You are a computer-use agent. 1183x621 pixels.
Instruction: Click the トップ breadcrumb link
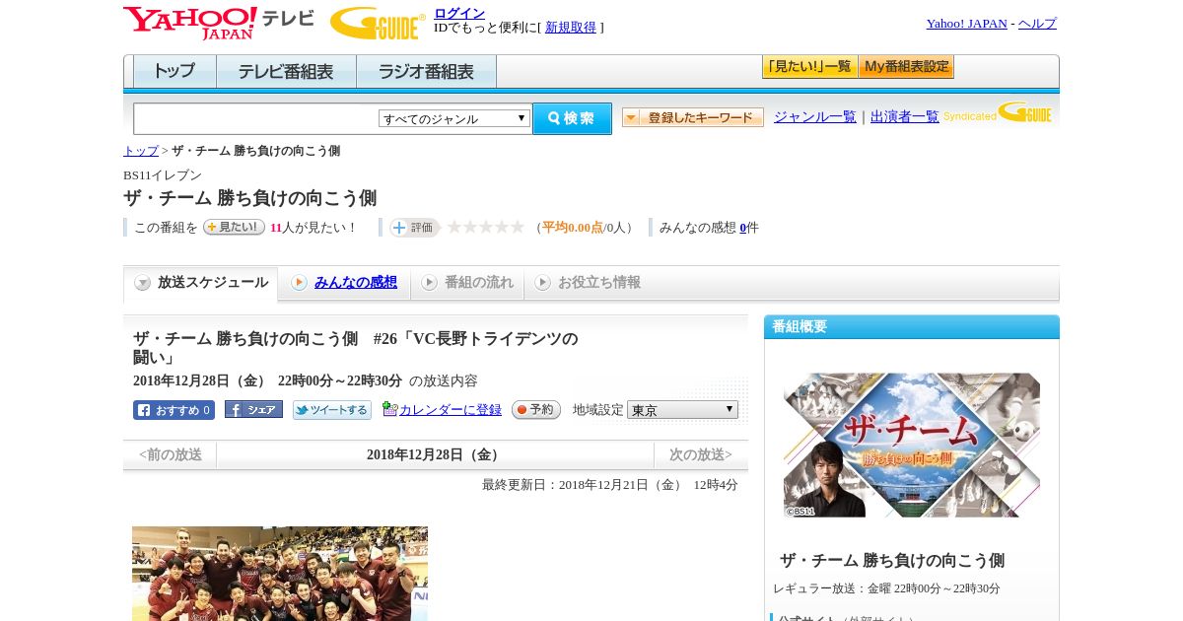coord(141,151)
